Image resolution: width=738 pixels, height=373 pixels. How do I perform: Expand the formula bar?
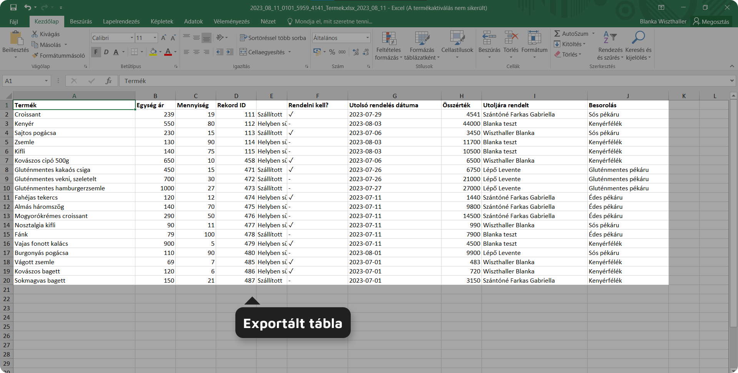[731, 81]
